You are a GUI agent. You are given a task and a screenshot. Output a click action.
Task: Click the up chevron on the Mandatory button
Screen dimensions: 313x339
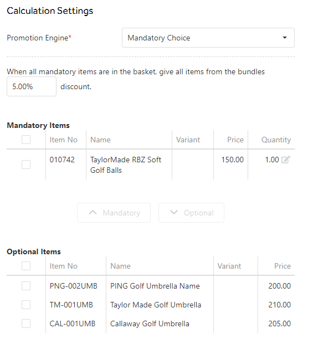tap(93, 213)
